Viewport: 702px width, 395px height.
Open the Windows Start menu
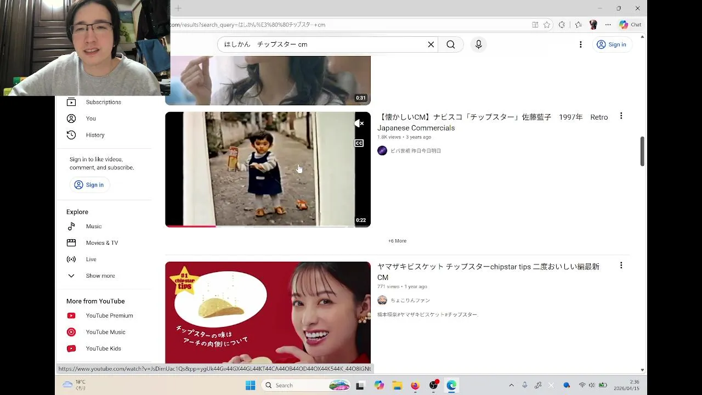[251, 386]
